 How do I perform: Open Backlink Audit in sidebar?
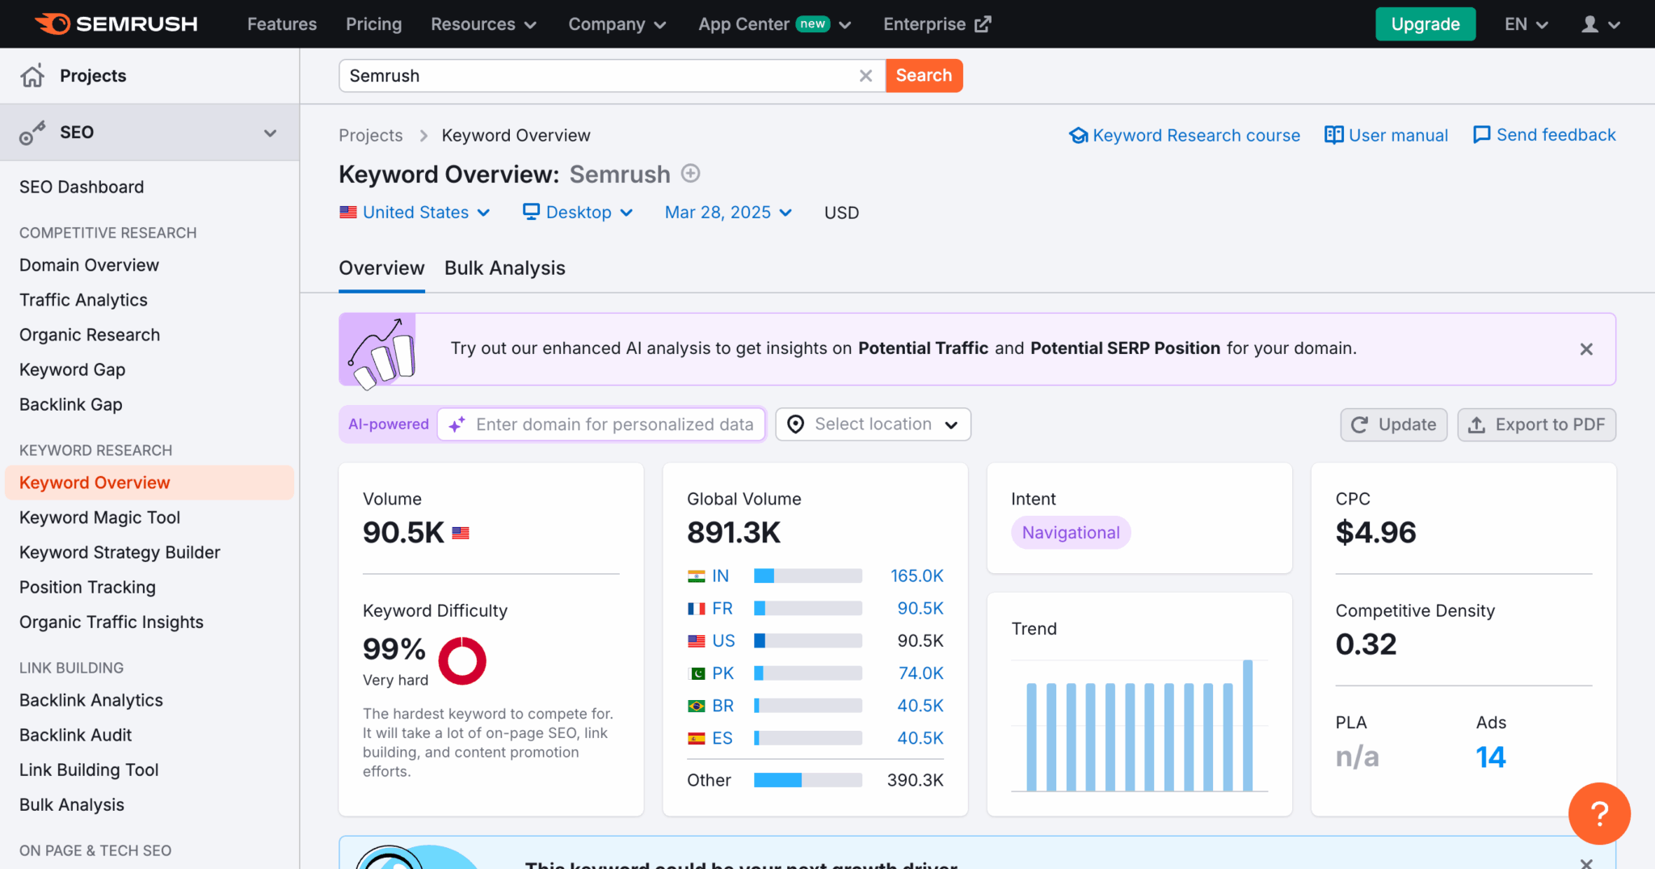click(75, 735)
